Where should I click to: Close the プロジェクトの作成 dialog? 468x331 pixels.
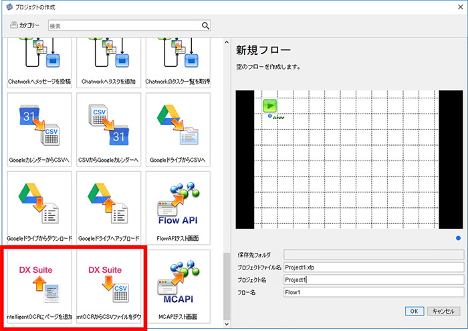point(461,7)
